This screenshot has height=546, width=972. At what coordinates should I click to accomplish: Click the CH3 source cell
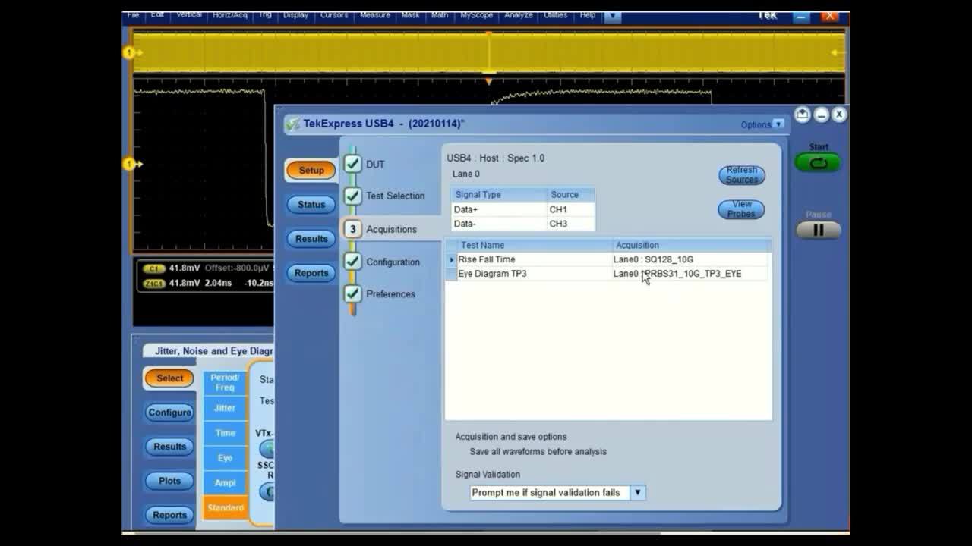coord(570,224)
